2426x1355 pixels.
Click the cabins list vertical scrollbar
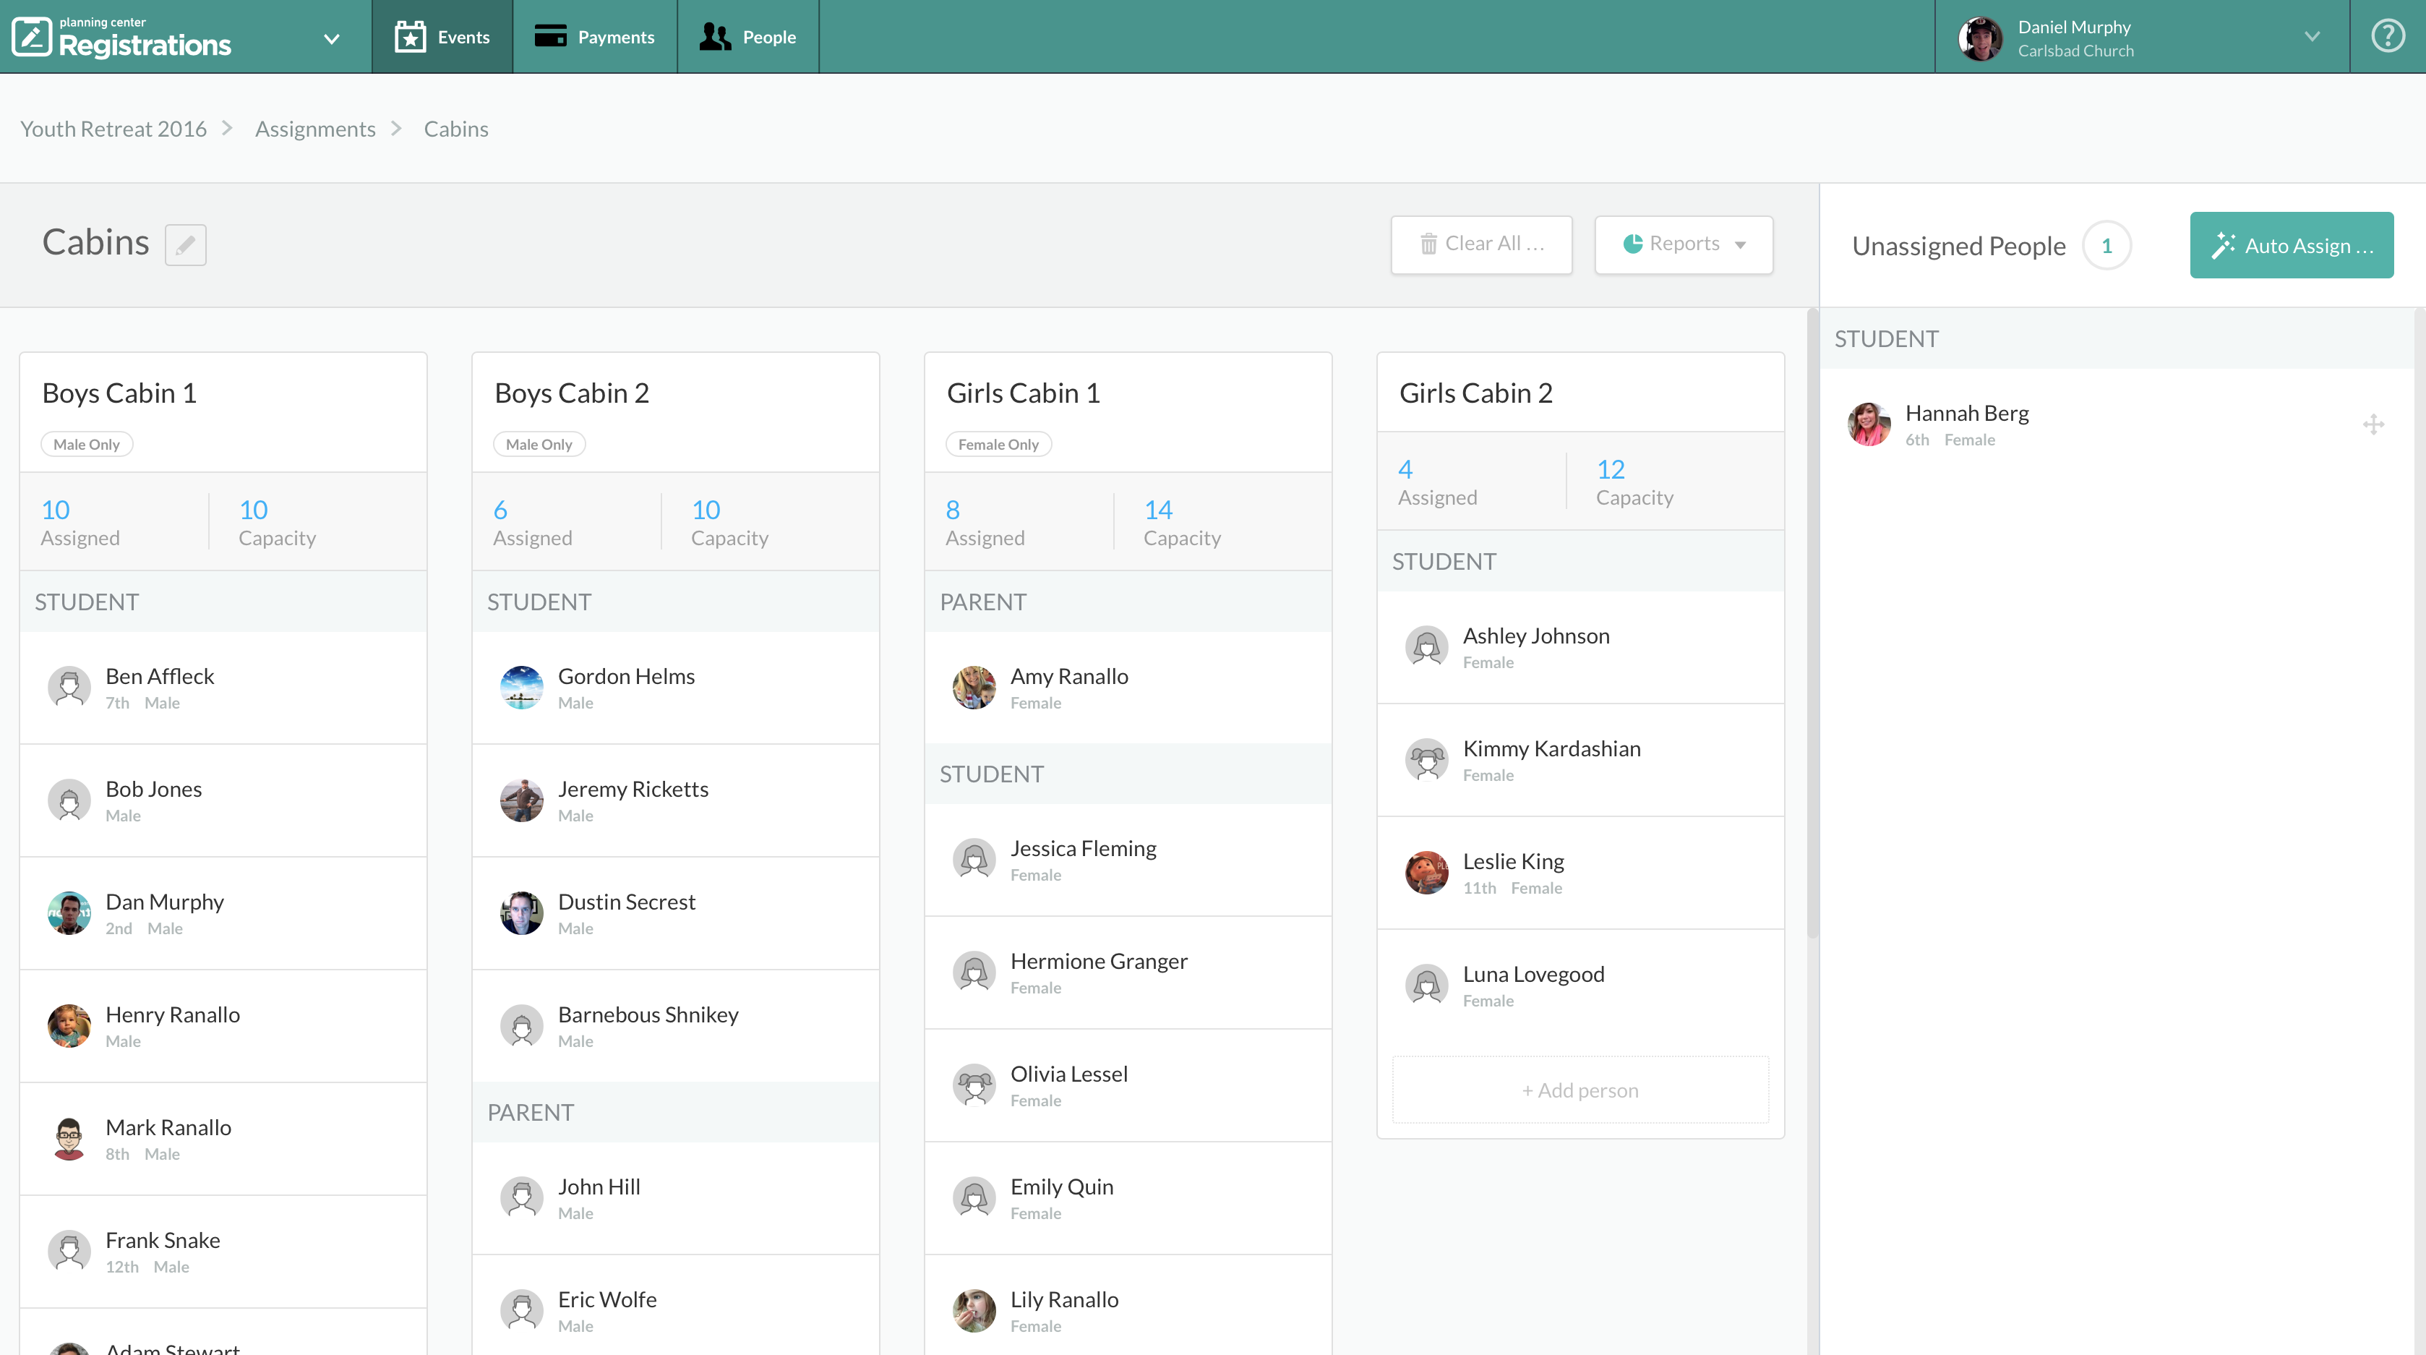click(1811, 622)
